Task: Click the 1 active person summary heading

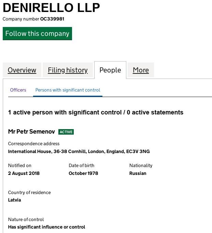Action: (x=96, y=112)
